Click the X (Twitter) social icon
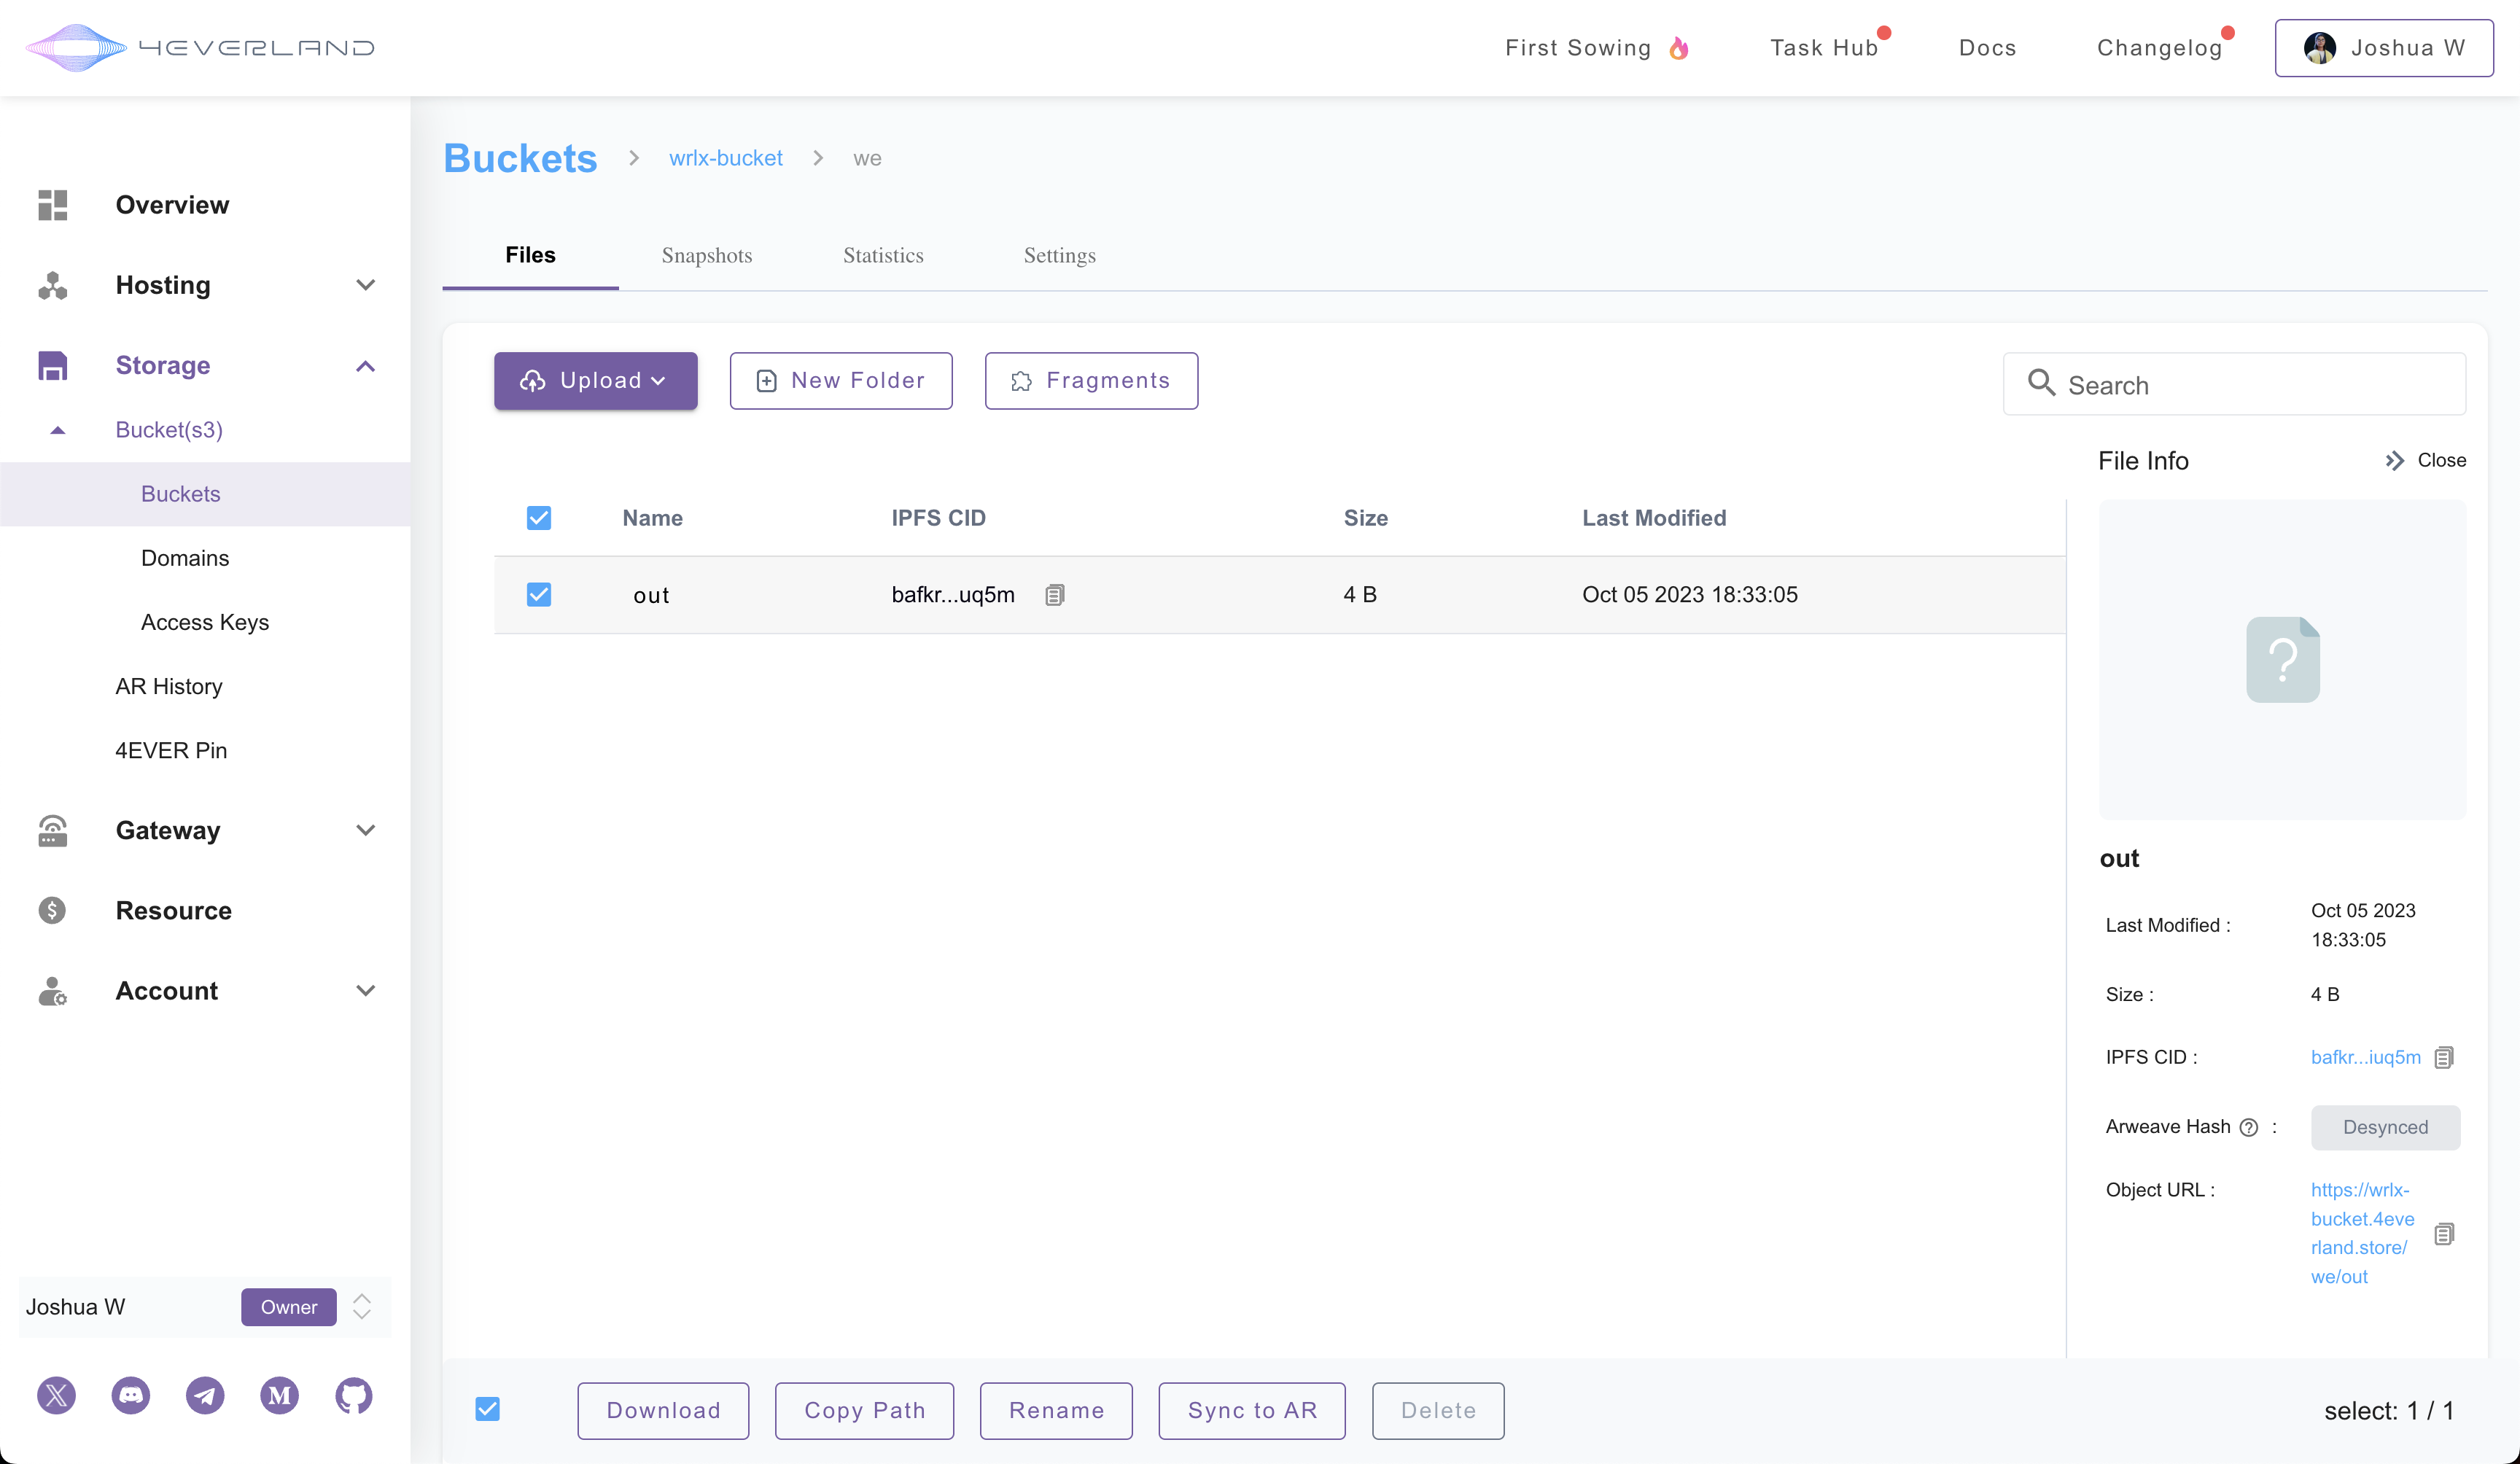This screenshot has width=2520, height=1464. point(56,1395)
